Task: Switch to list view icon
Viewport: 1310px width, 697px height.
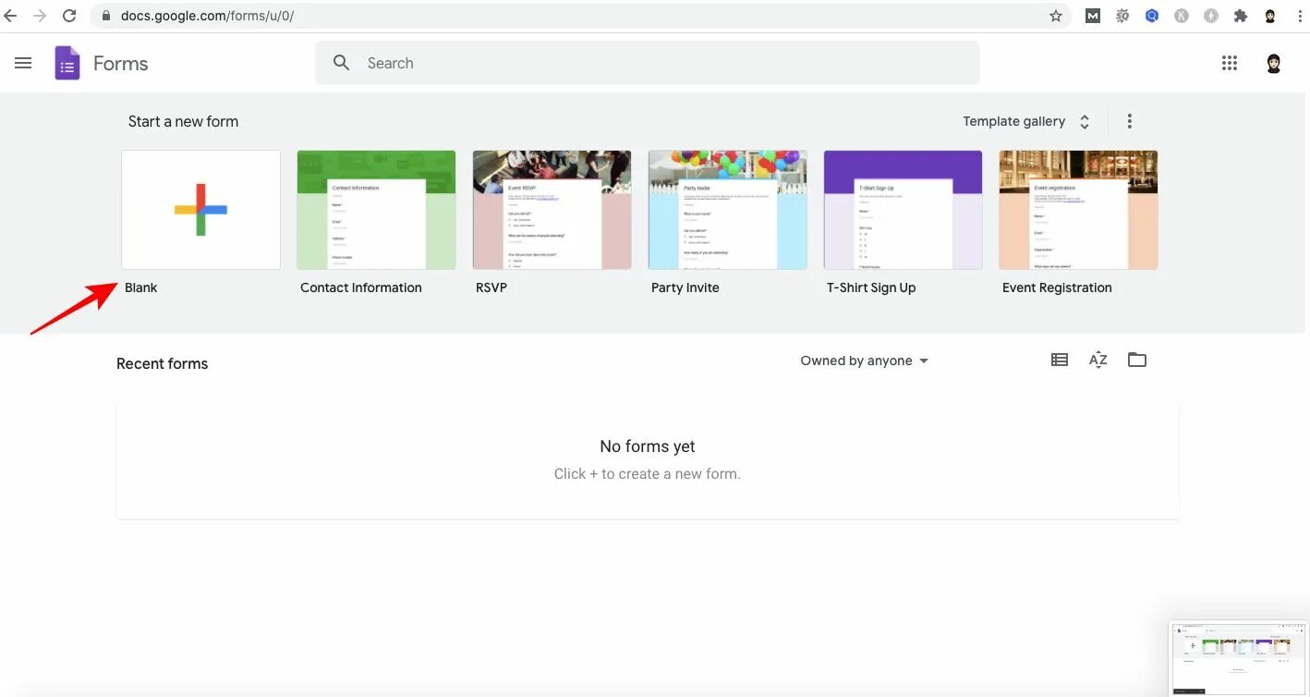Action: pyautogui.click(x=1060, y=360)
